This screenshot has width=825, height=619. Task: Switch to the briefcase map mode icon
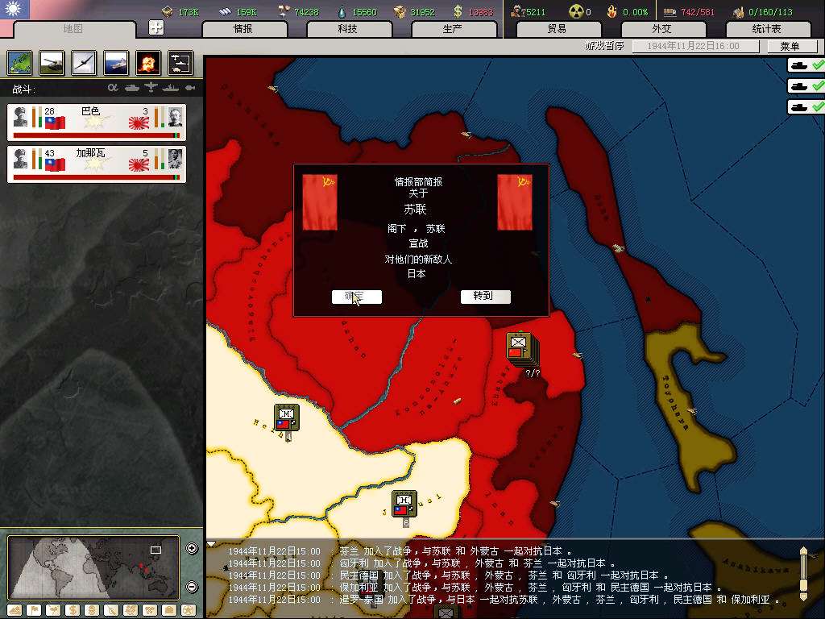tap(169, 611)
